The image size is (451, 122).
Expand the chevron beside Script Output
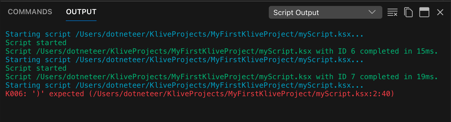tap(372, 12)
